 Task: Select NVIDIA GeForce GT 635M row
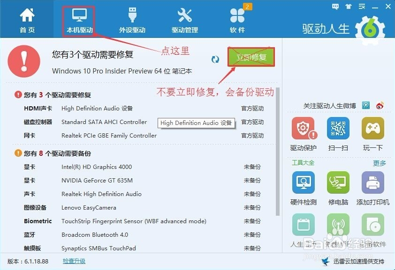(x=142, y=181)
